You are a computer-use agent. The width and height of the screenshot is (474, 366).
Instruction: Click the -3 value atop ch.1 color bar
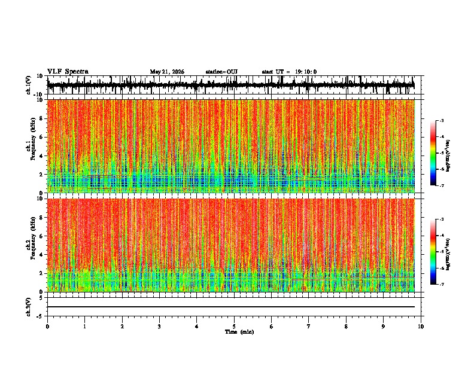442,120
